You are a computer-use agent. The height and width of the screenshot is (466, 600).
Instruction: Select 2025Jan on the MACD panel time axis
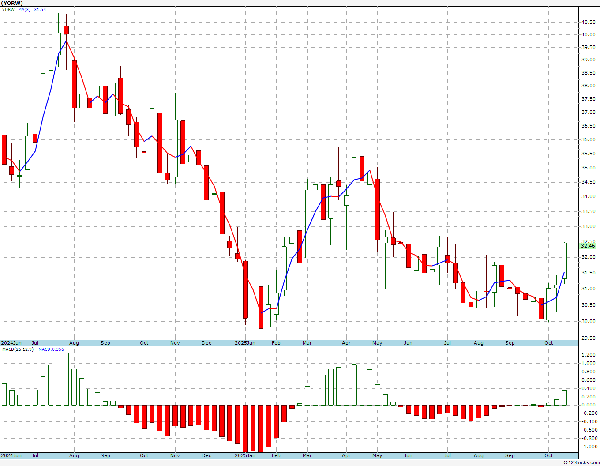coord(245,456)
